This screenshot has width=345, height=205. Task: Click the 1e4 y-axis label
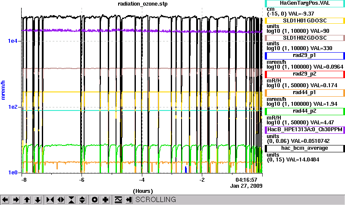point(13,41)
